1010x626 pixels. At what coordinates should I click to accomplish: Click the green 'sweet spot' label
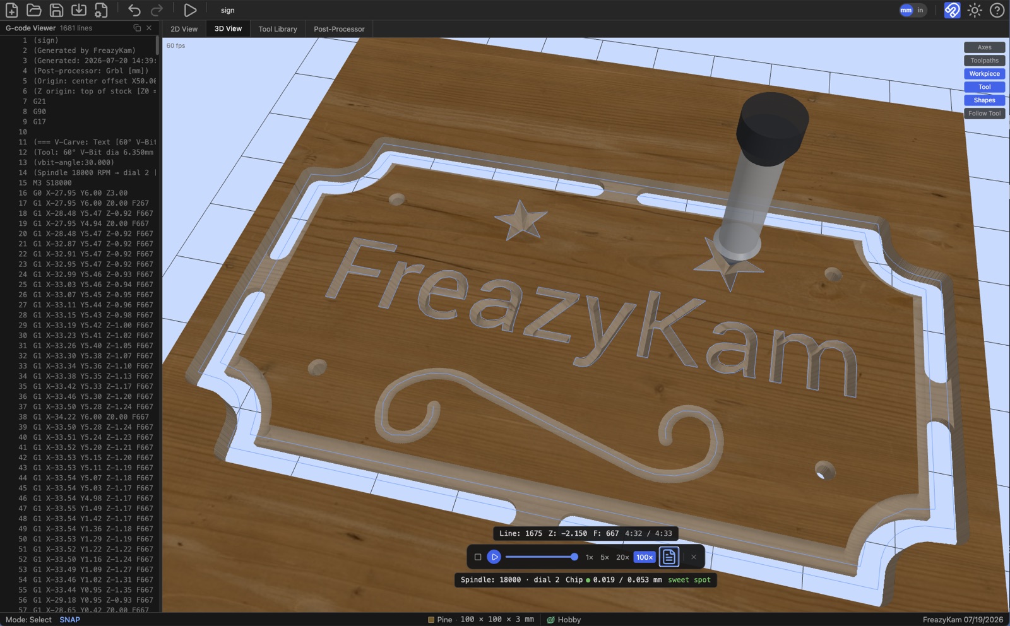[x=689, y=580]
